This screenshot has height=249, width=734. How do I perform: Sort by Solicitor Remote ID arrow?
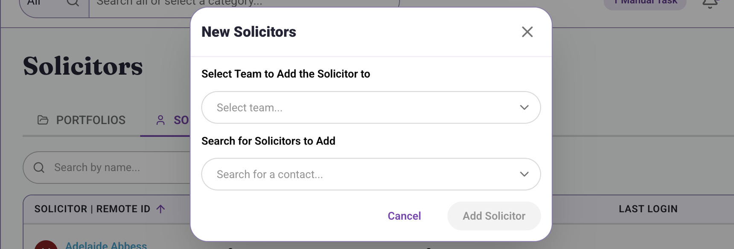pos(160,209)
